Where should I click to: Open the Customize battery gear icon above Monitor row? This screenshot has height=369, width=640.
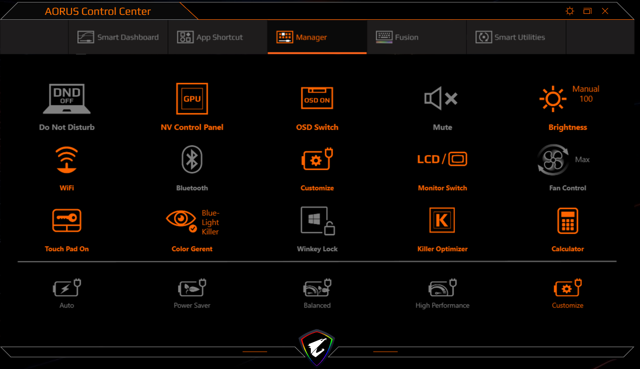coord(317,159)
